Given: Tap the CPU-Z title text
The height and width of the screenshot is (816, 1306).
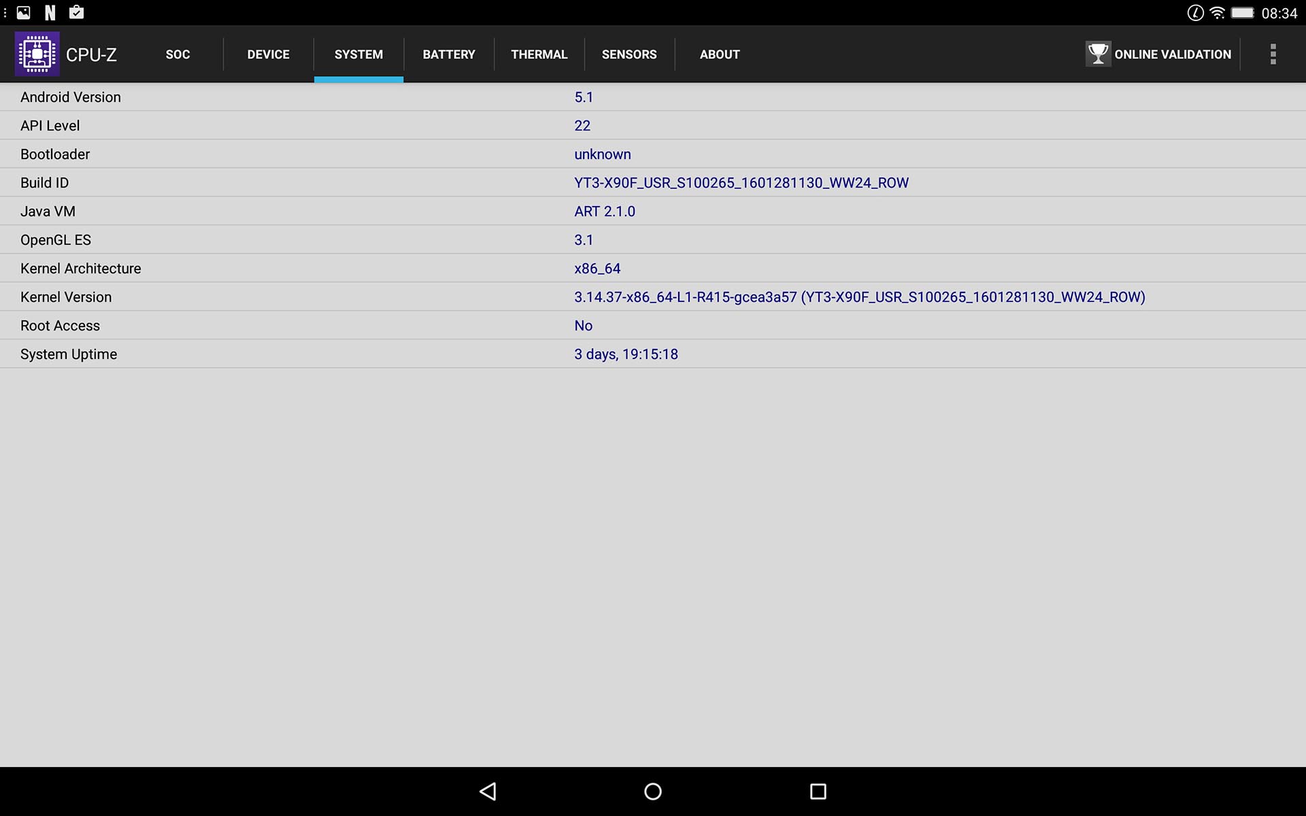Looking at the screenshot, I should (91, 54).
